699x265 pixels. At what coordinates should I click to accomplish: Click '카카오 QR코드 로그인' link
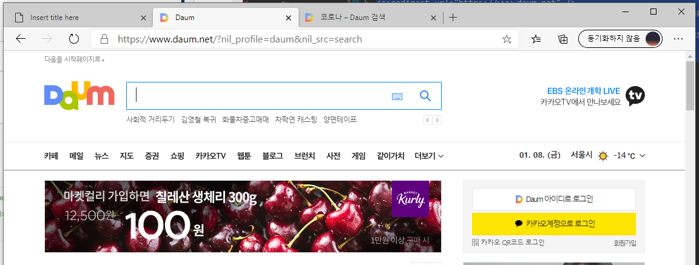(508, 243)
